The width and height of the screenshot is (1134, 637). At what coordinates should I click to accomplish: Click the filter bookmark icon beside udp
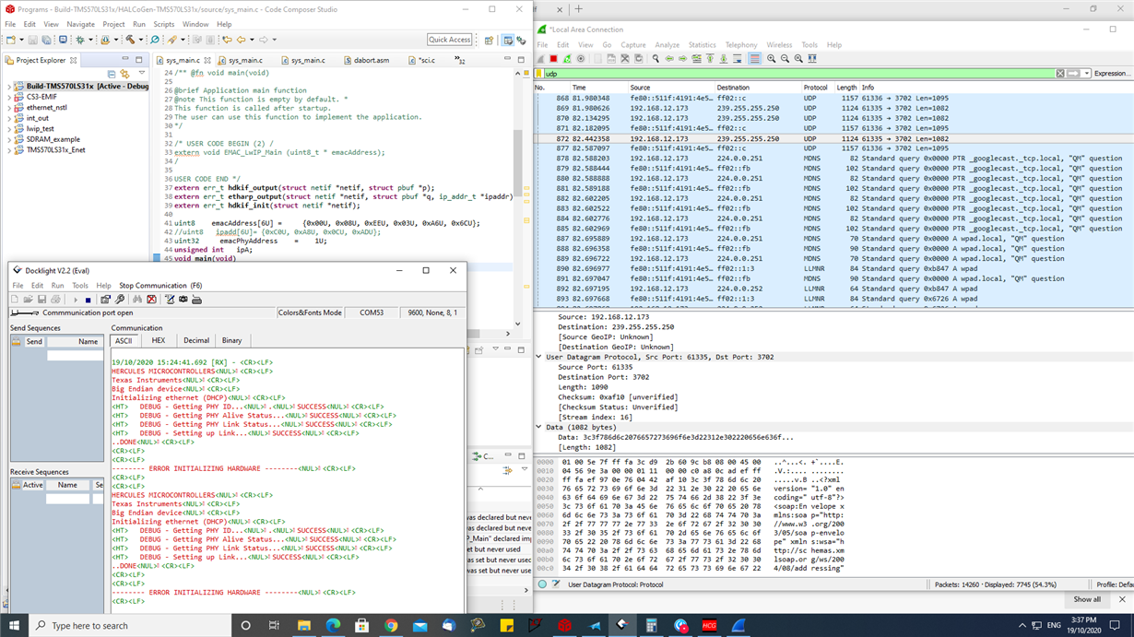(x=539, y=73)
